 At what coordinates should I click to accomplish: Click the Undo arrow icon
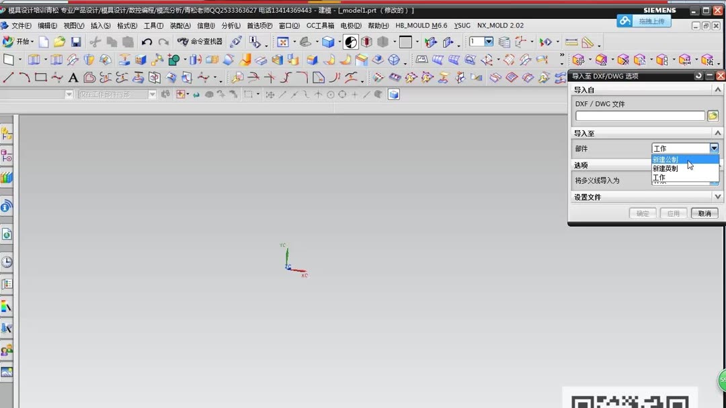pyautogui.click(x=147, y=41)
